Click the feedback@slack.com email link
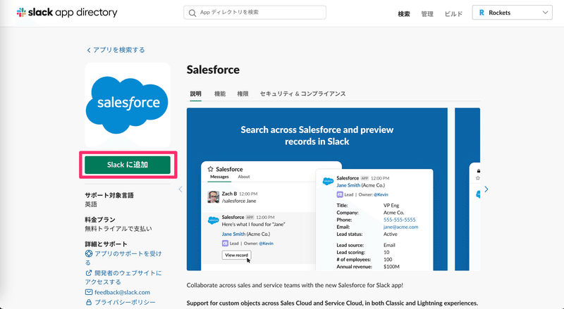Viewport: 564px width, 309px height. pyautogui.click(x=122, y=292)
